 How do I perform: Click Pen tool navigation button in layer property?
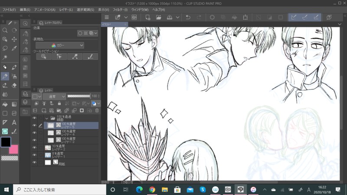(90, 57)
